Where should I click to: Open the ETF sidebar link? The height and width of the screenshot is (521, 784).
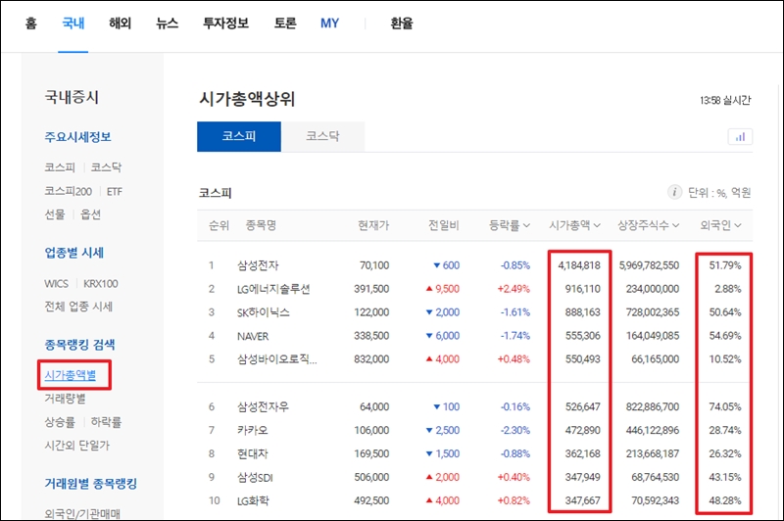115,191
